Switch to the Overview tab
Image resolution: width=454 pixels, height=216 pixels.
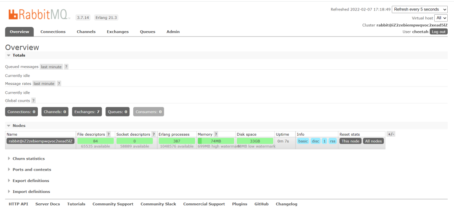pyautogui.click(x=19, y=32)
